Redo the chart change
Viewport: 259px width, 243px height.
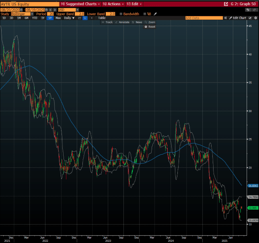coord(255,10)
